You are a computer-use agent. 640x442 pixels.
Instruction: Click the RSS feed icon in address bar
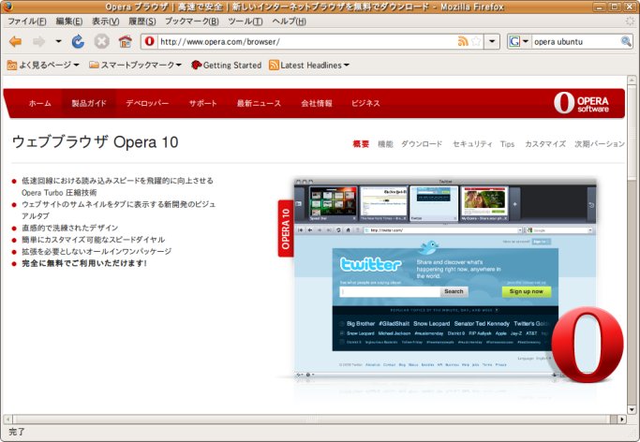tap(463, 42)
